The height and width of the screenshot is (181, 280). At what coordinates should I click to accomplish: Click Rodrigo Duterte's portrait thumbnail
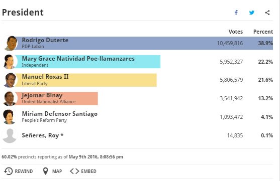tap(11, 43)
